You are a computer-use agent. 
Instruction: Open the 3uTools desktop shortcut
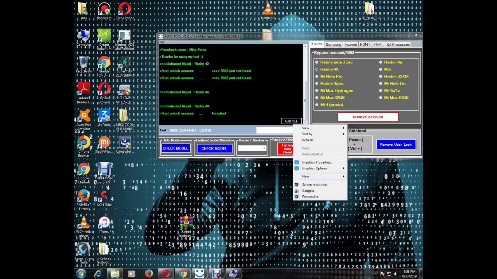[x=104, y=118]
